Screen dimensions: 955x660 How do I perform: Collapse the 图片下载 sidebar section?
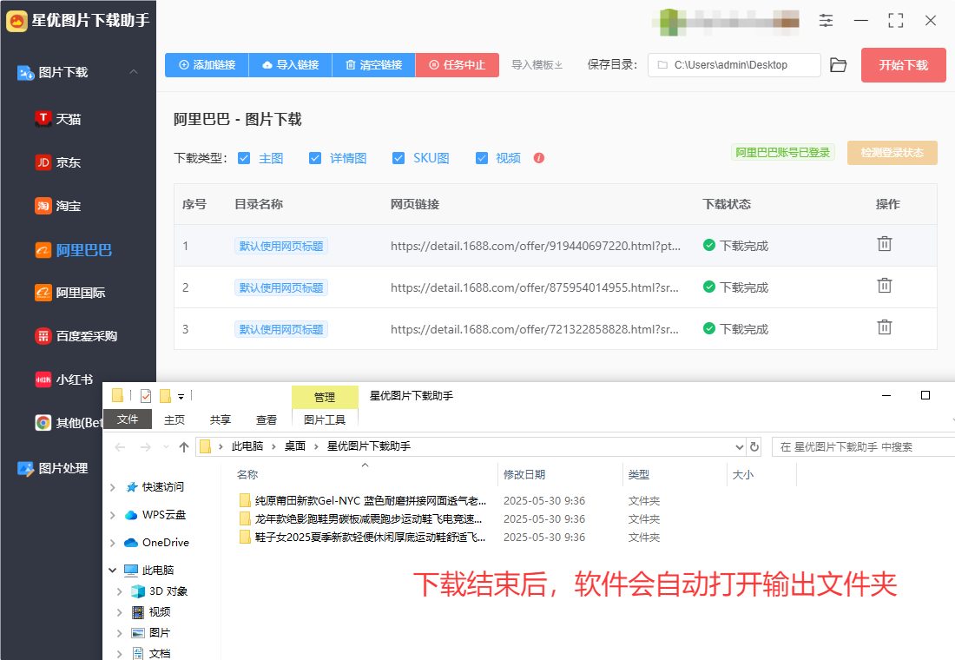pos(134,72)
